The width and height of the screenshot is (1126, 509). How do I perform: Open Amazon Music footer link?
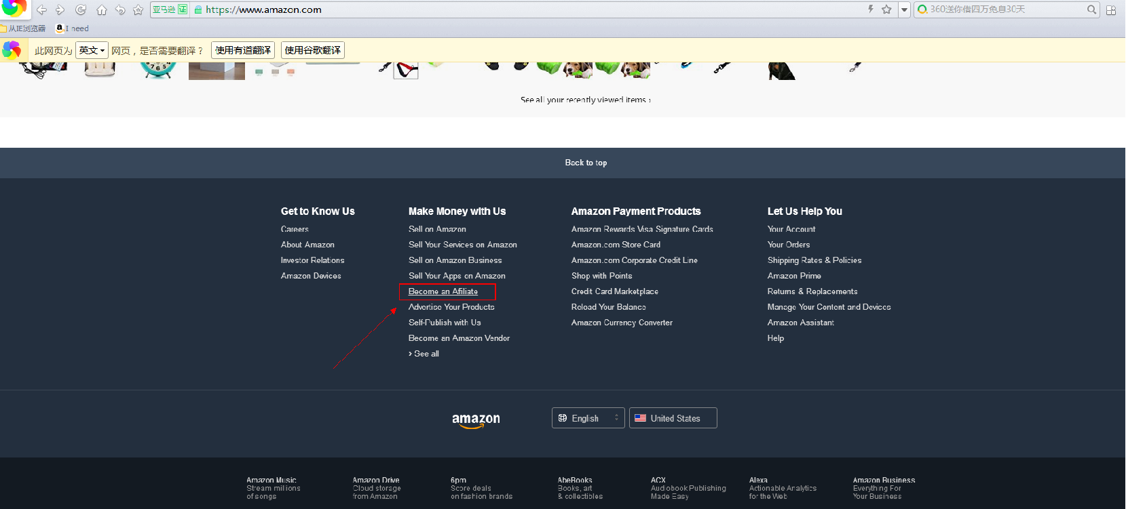(274, 488)
